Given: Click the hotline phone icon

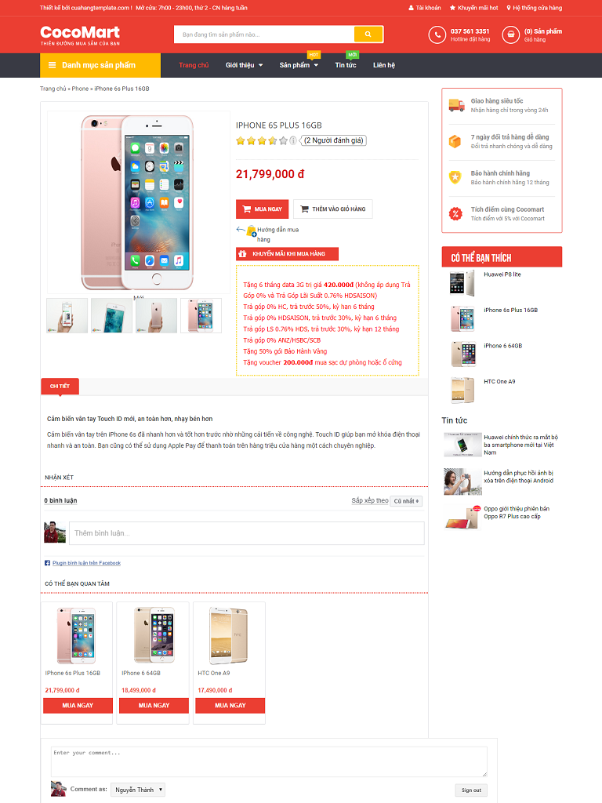Looking at the screenshot, I should click(437, 35).
